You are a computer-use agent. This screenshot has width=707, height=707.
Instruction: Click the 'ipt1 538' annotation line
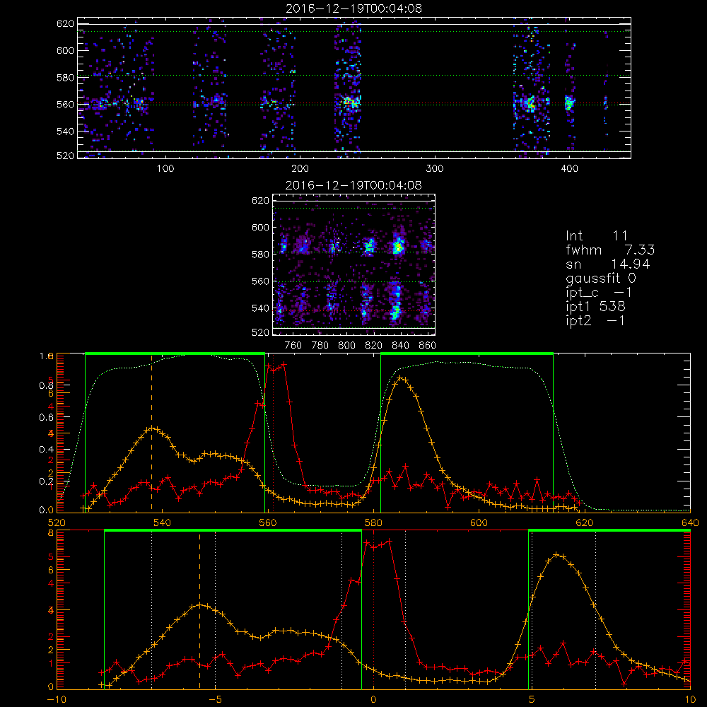(x=595, y=307)
